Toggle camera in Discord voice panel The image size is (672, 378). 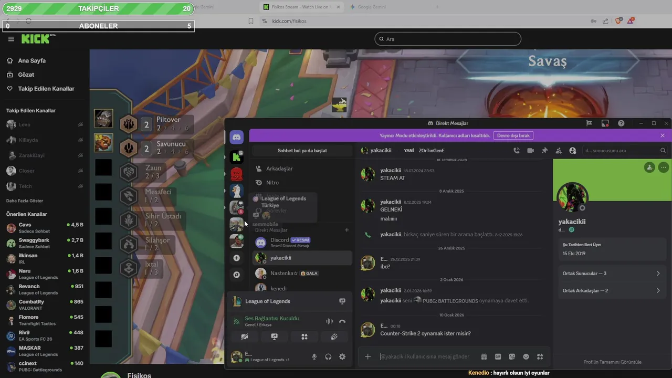tap(244, 337)
